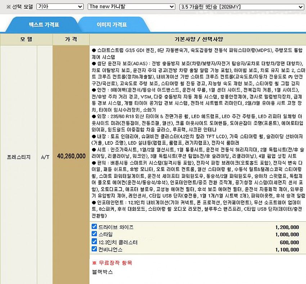Open the 3.5 가솔린 9인승 trim dropdown
This screenshot has height=284, width=306.
pos(242,6)
